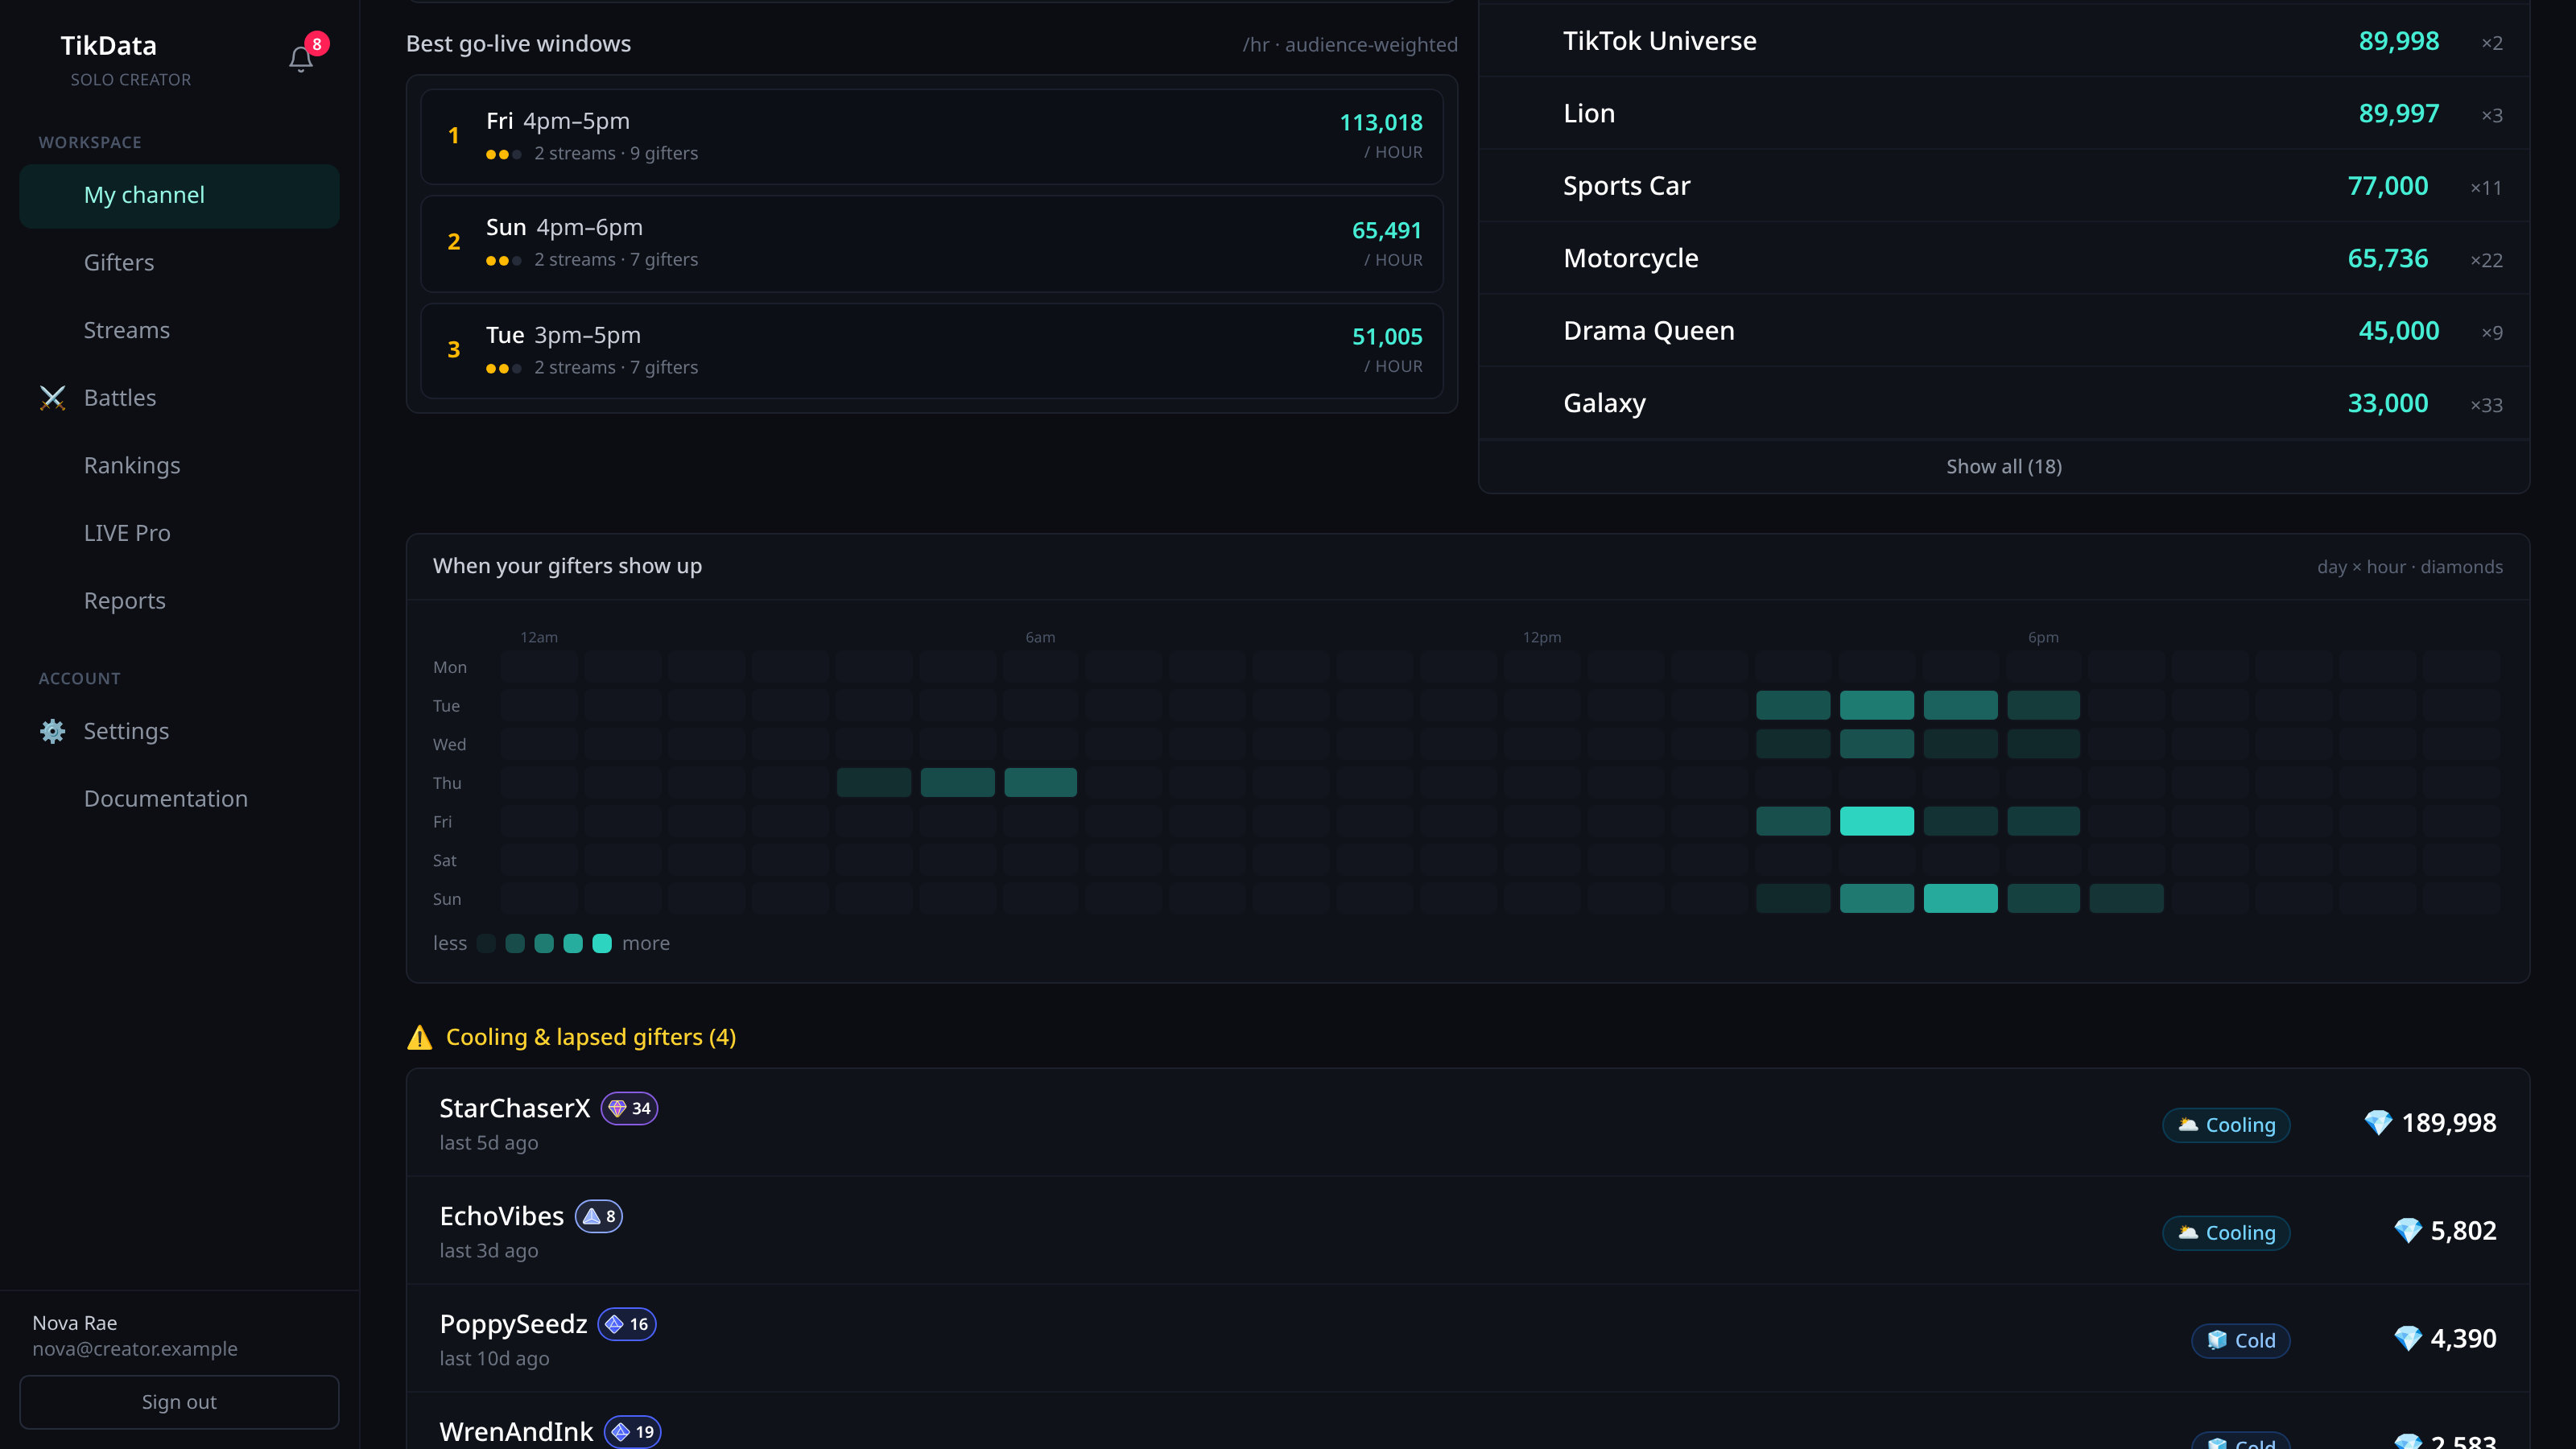The height and width of the screenshot is (1449, 2576).
Task: Click the Sign out button
Action: click(179, 1402)
